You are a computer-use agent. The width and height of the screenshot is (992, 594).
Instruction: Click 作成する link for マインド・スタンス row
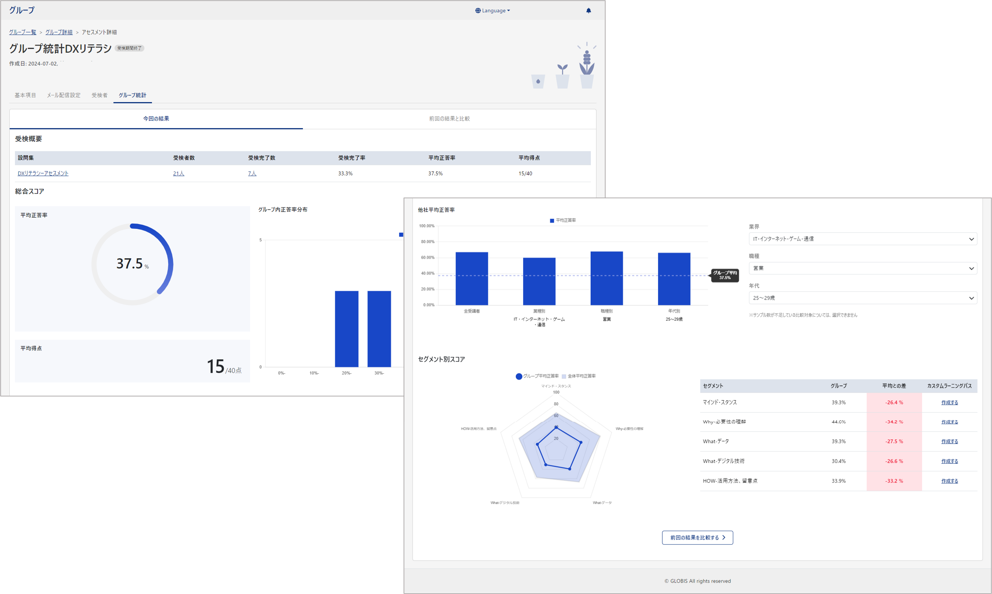949,402
